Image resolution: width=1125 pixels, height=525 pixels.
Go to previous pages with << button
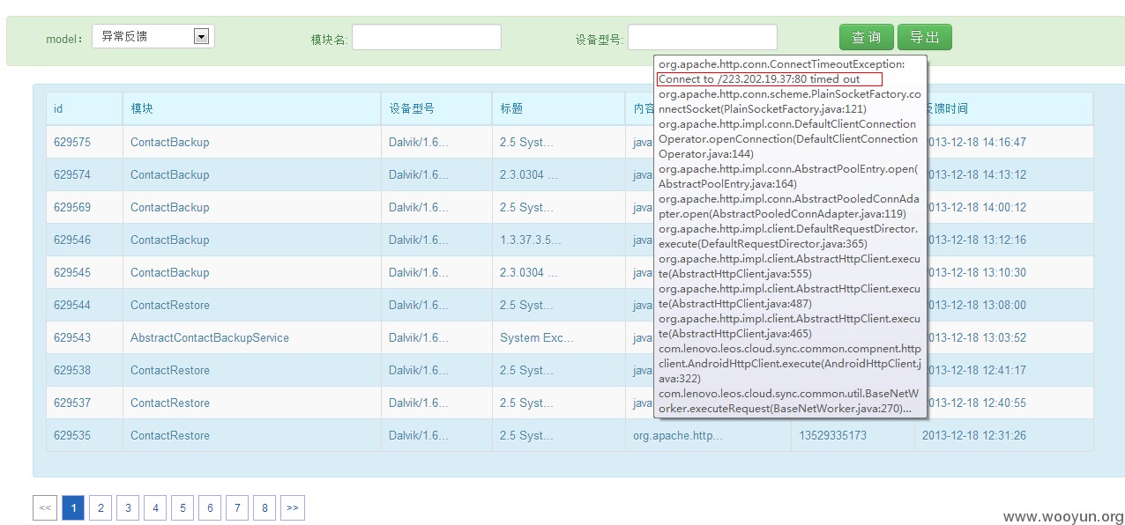[x=45, y=507]
